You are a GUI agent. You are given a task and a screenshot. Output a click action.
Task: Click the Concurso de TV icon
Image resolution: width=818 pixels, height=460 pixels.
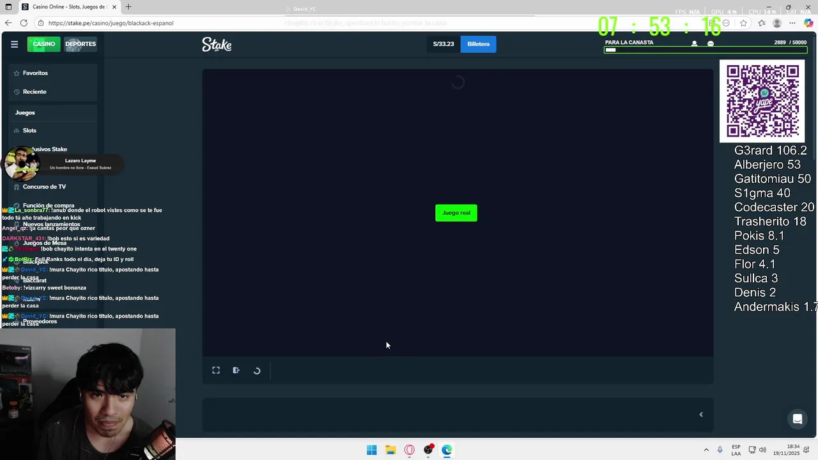pos(17,187)
